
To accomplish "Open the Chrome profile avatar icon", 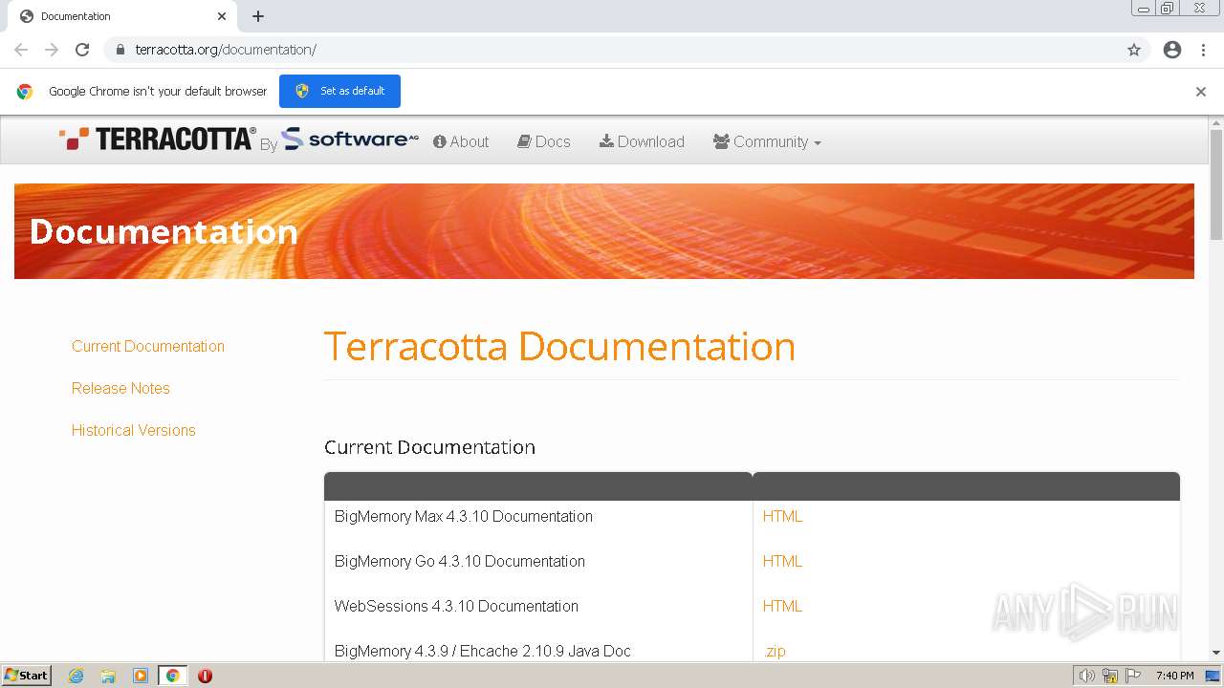I will click(x=1172, y=50).
